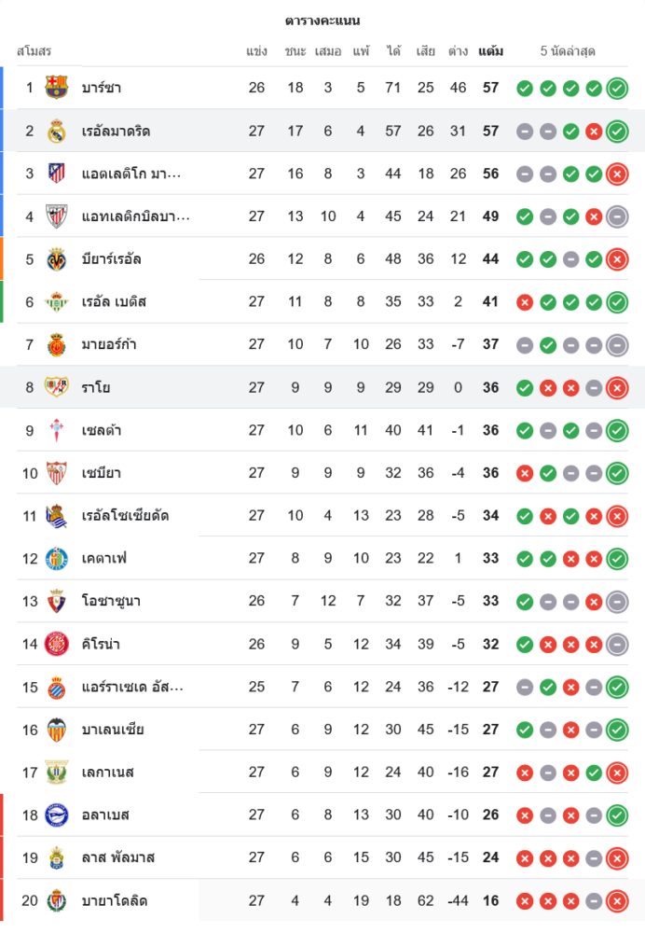Click the Atletico Madrid club crest
The image size is (645, 933).
coord(57,174)
